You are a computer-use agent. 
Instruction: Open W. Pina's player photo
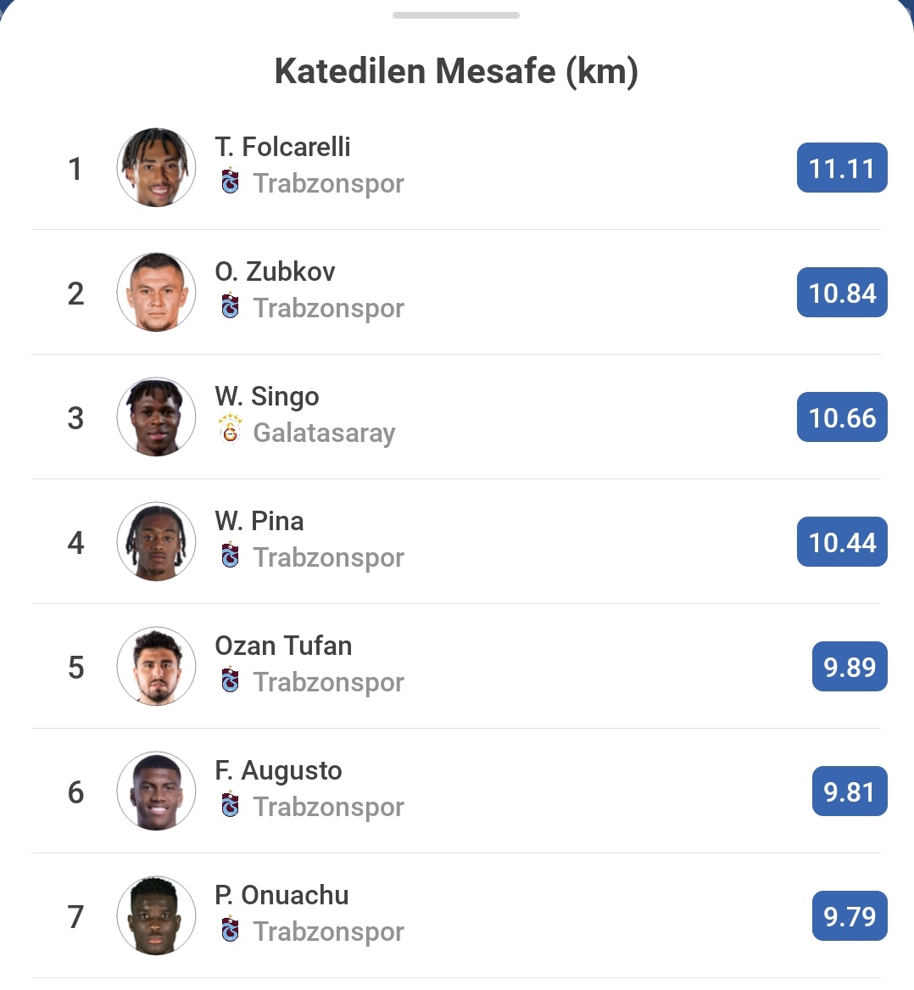point(156,542)
